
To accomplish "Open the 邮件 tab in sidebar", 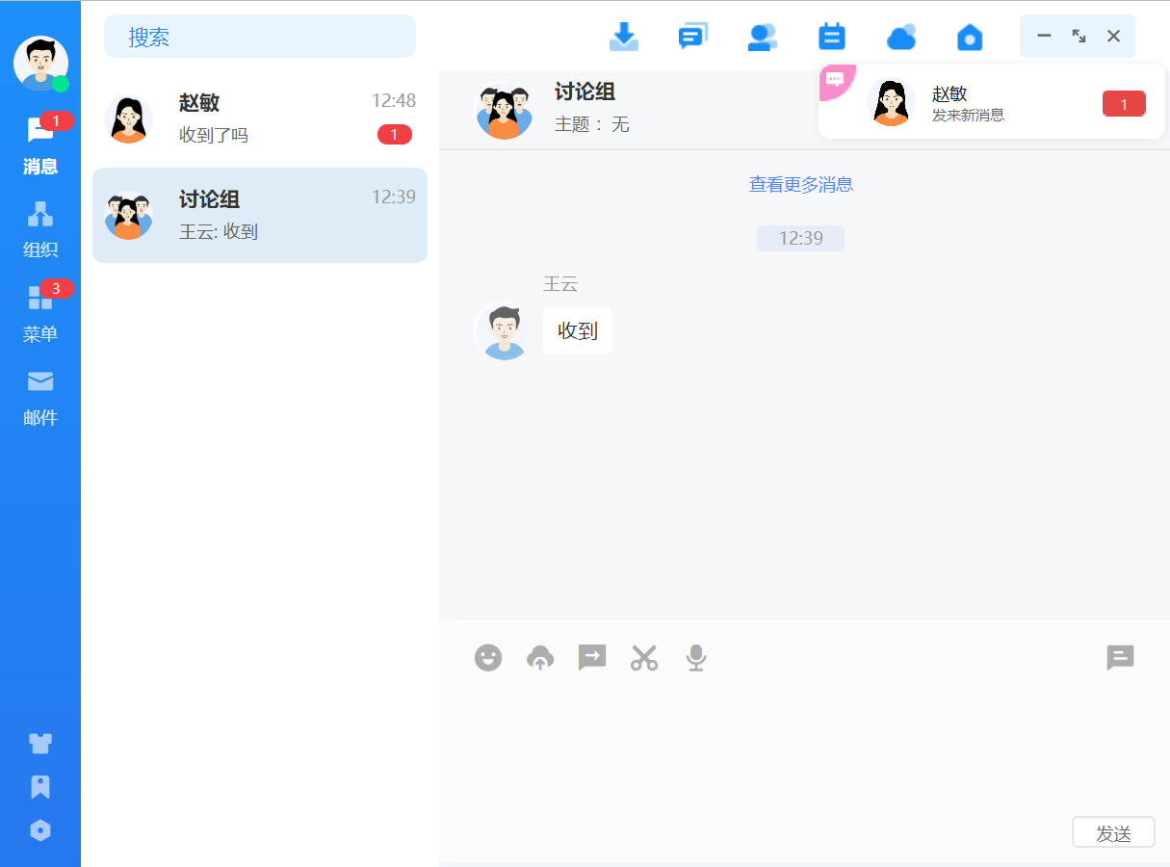I will [40, 397].
